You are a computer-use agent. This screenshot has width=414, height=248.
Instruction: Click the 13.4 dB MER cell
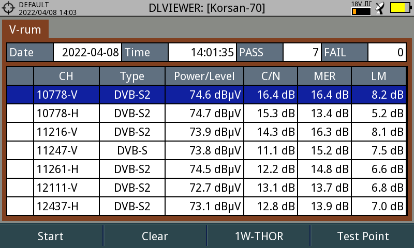click(324, 113)
